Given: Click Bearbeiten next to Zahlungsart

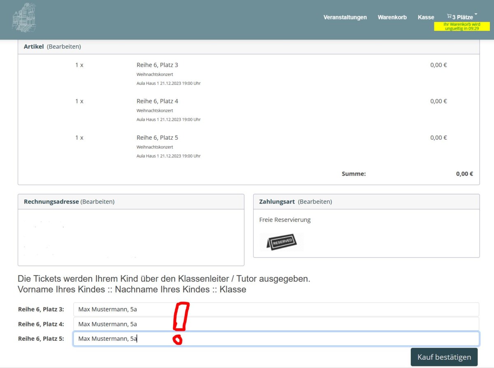Looking at the screenshot, I should pyautogui.click(x=315, y=202).
